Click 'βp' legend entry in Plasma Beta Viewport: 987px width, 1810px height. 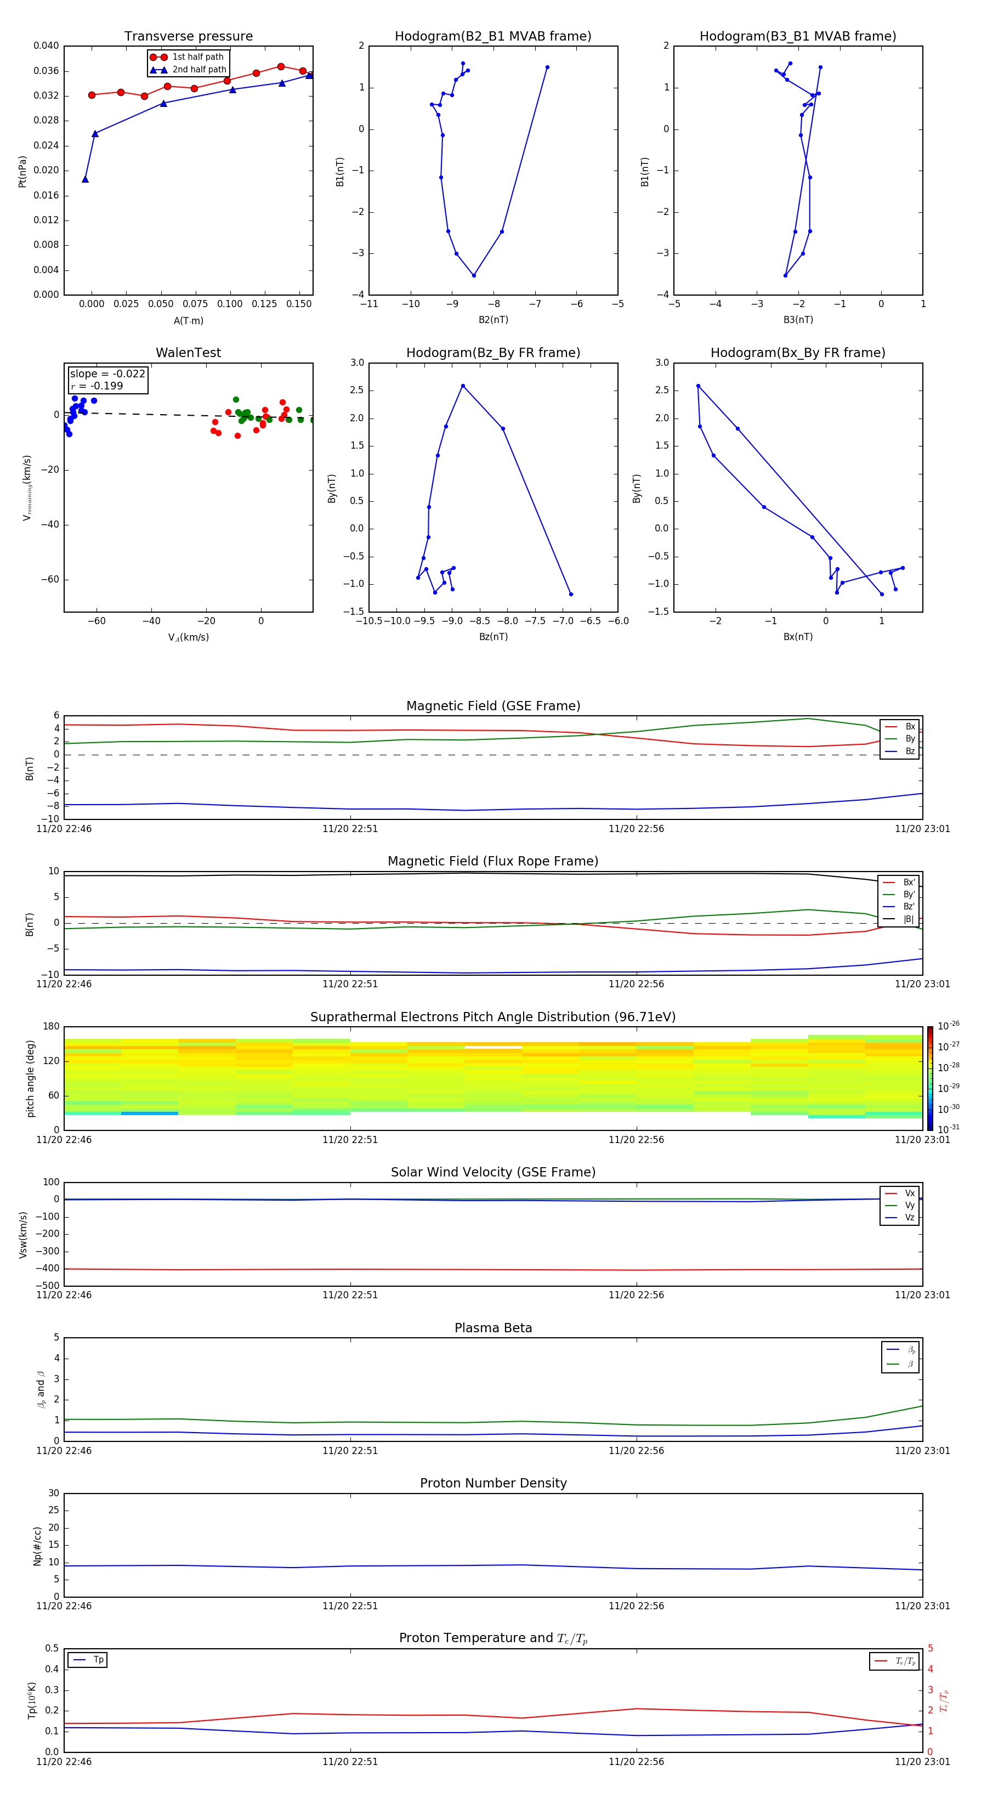click(x=900, y=1350)
